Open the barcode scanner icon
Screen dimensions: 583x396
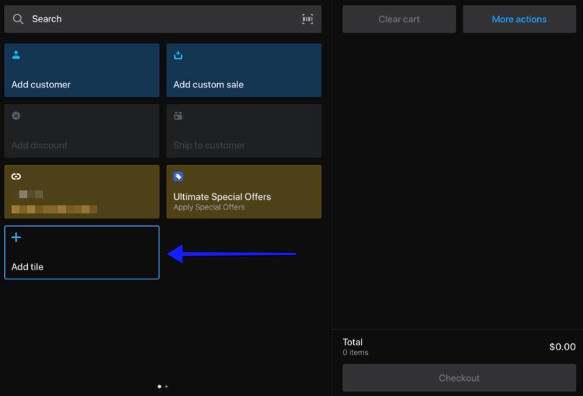(x=307, y=19)
